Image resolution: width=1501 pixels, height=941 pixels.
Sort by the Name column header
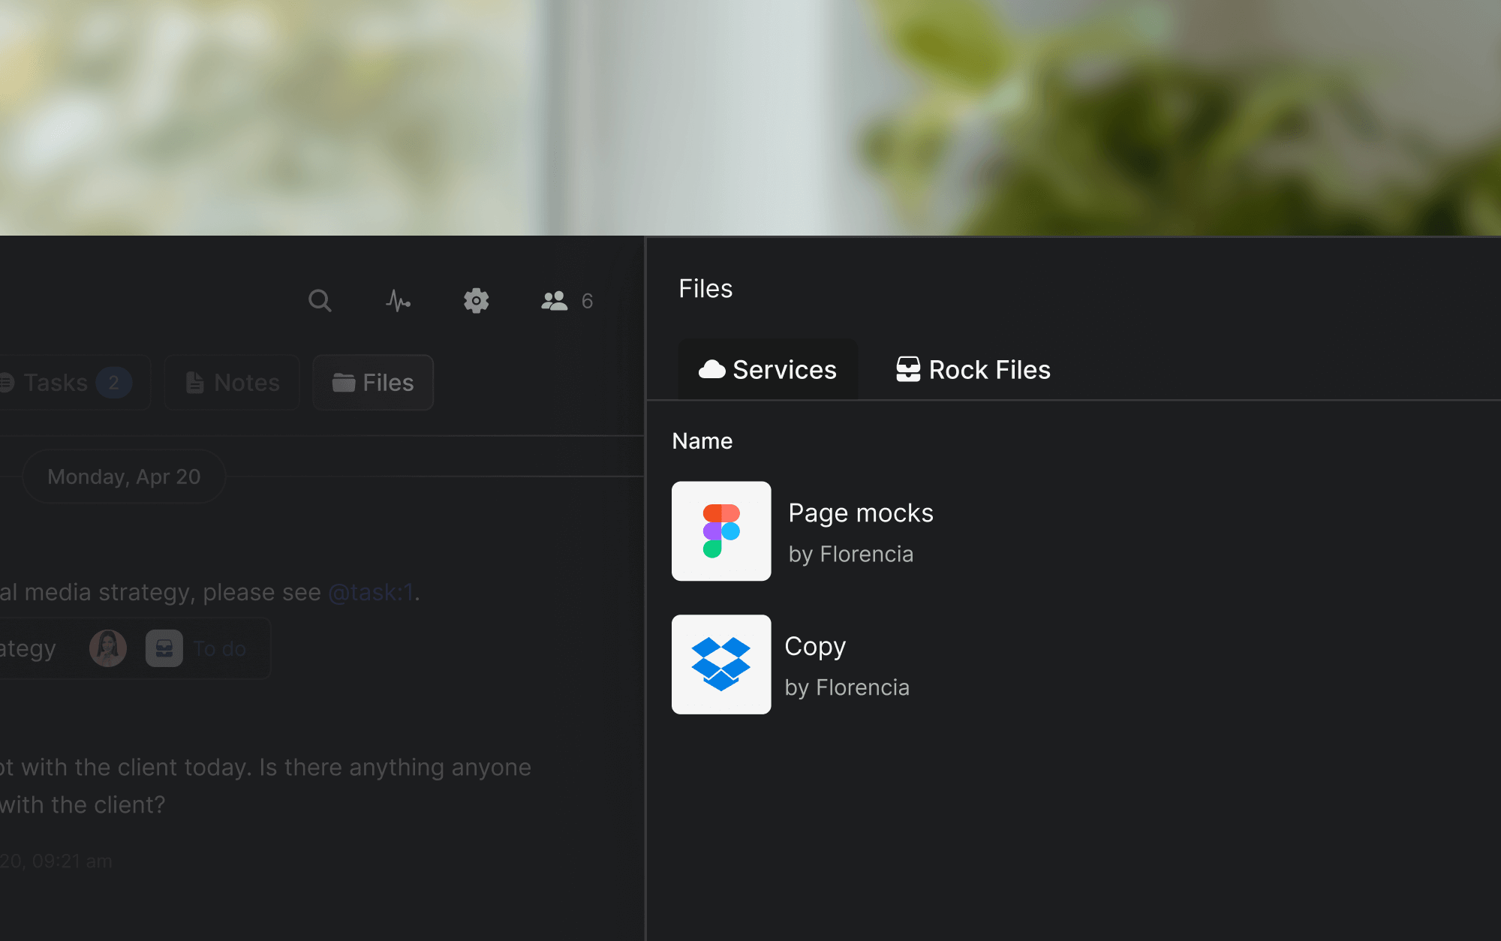point(702,441)
